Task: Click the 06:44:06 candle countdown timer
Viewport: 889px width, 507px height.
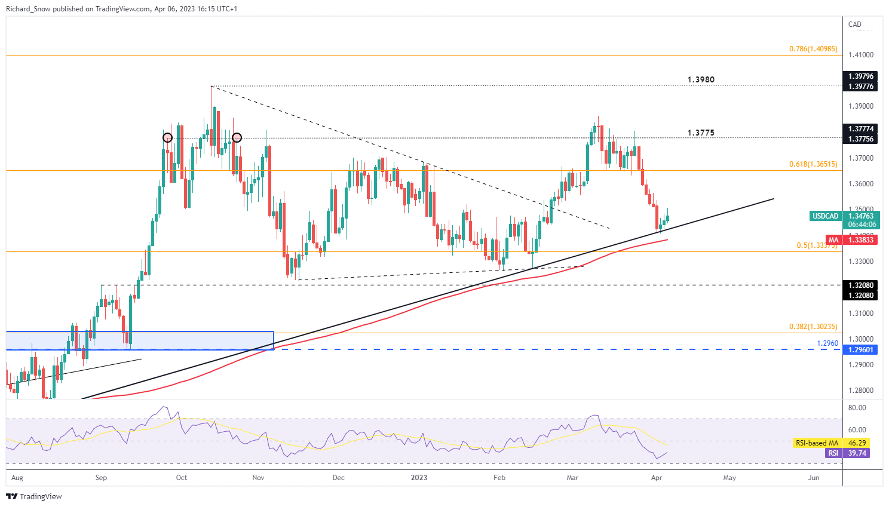Action: [x=861, y=225]
